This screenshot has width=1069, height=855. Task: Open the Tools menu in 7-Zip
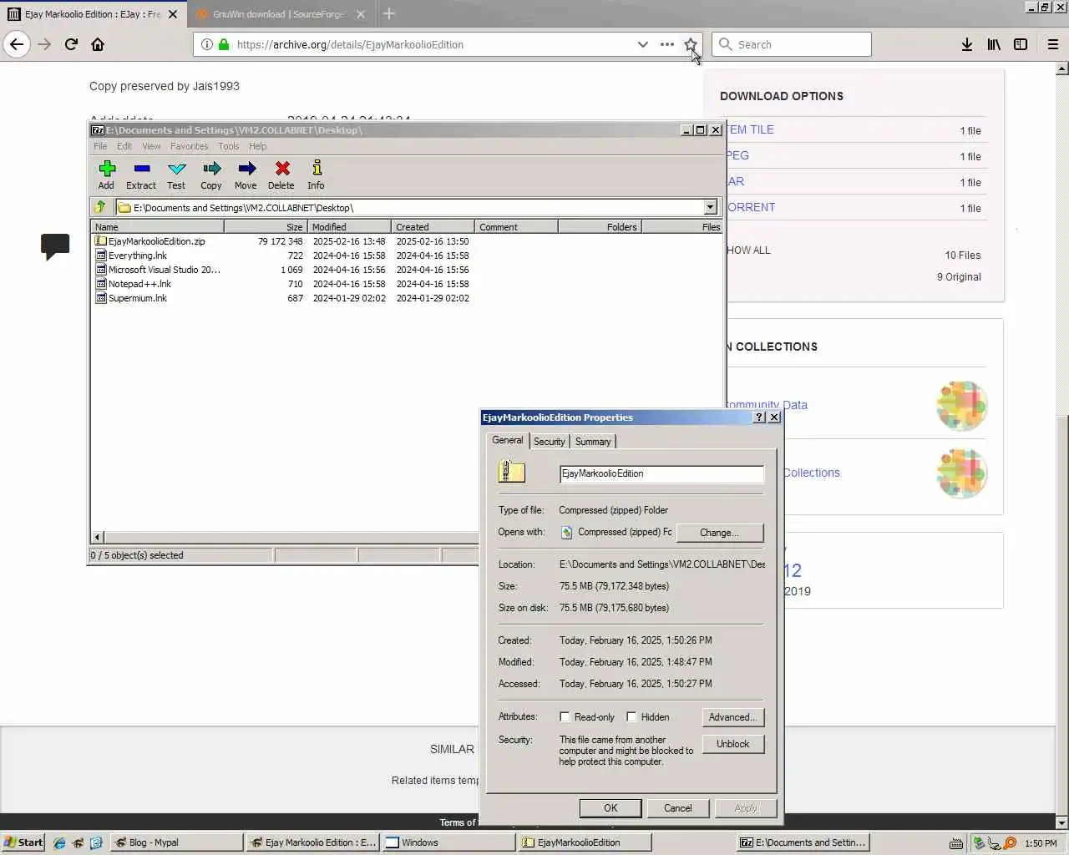pyautogui.click(x=229, y=146)
